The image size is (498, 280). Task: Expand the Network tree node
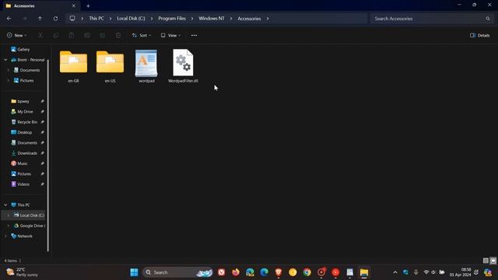point(5,236)
